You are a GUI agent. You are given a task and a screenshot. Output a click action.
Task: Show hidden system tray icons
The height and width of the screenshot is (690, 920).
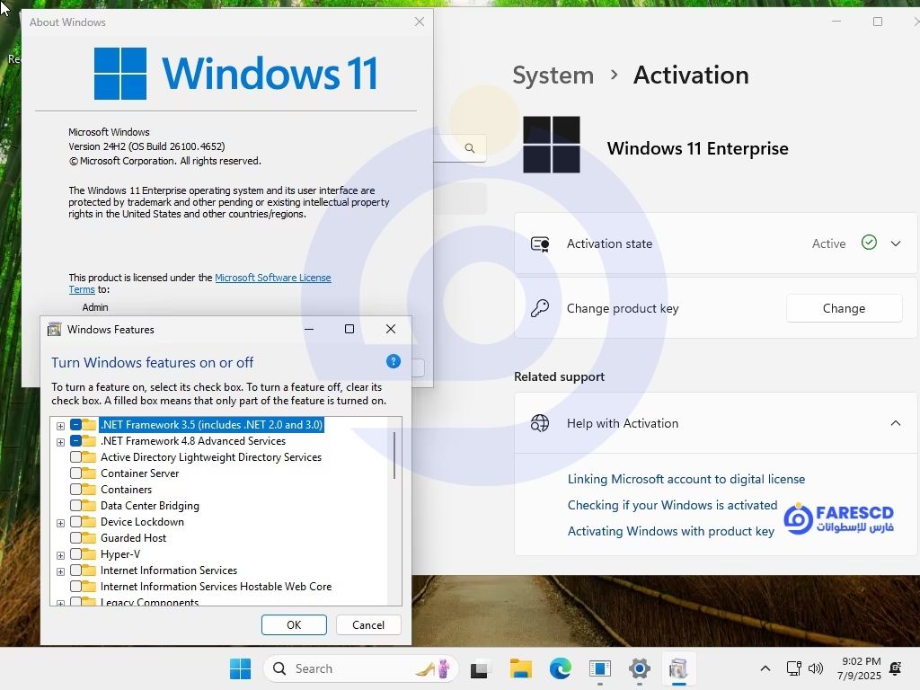765,668
